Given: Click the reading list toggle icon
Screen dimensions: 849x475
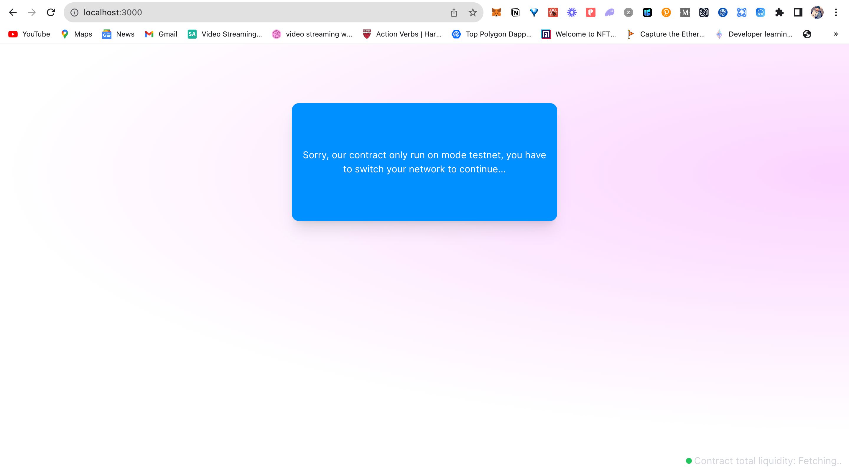Looking at the screenshot, I should point(798,12).
